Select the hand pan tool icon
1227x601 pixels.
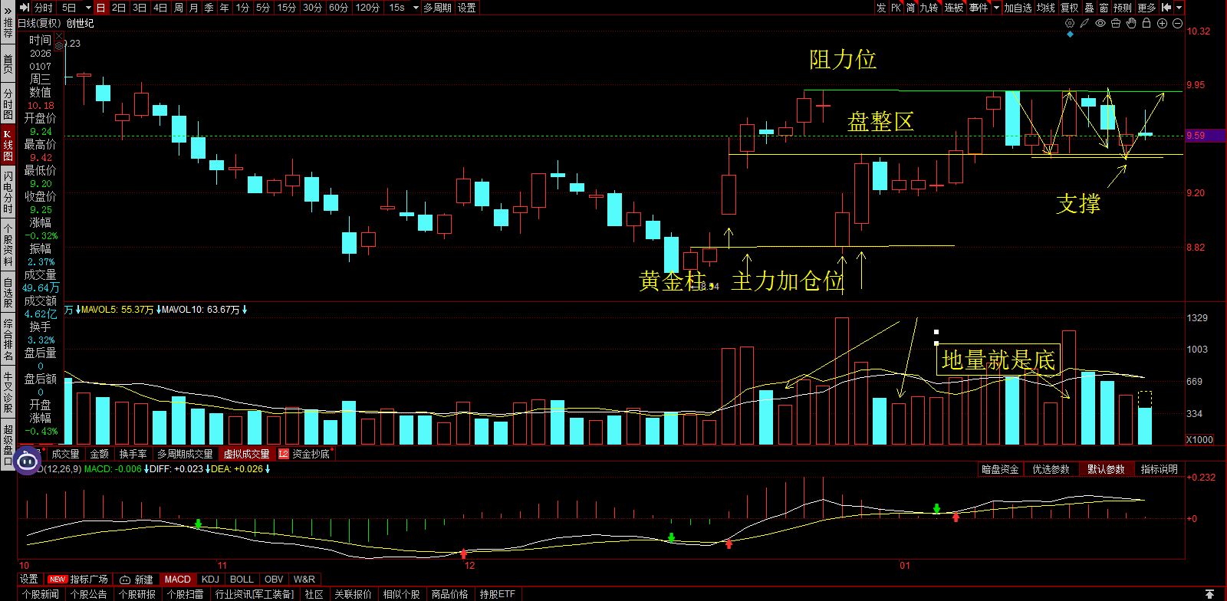coord(1131,23)
